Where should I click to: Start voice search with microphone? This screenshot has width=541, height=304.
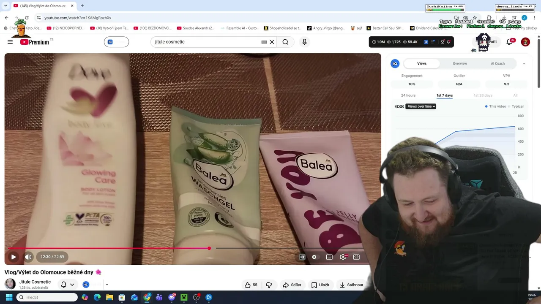click(x=304, y=42)
